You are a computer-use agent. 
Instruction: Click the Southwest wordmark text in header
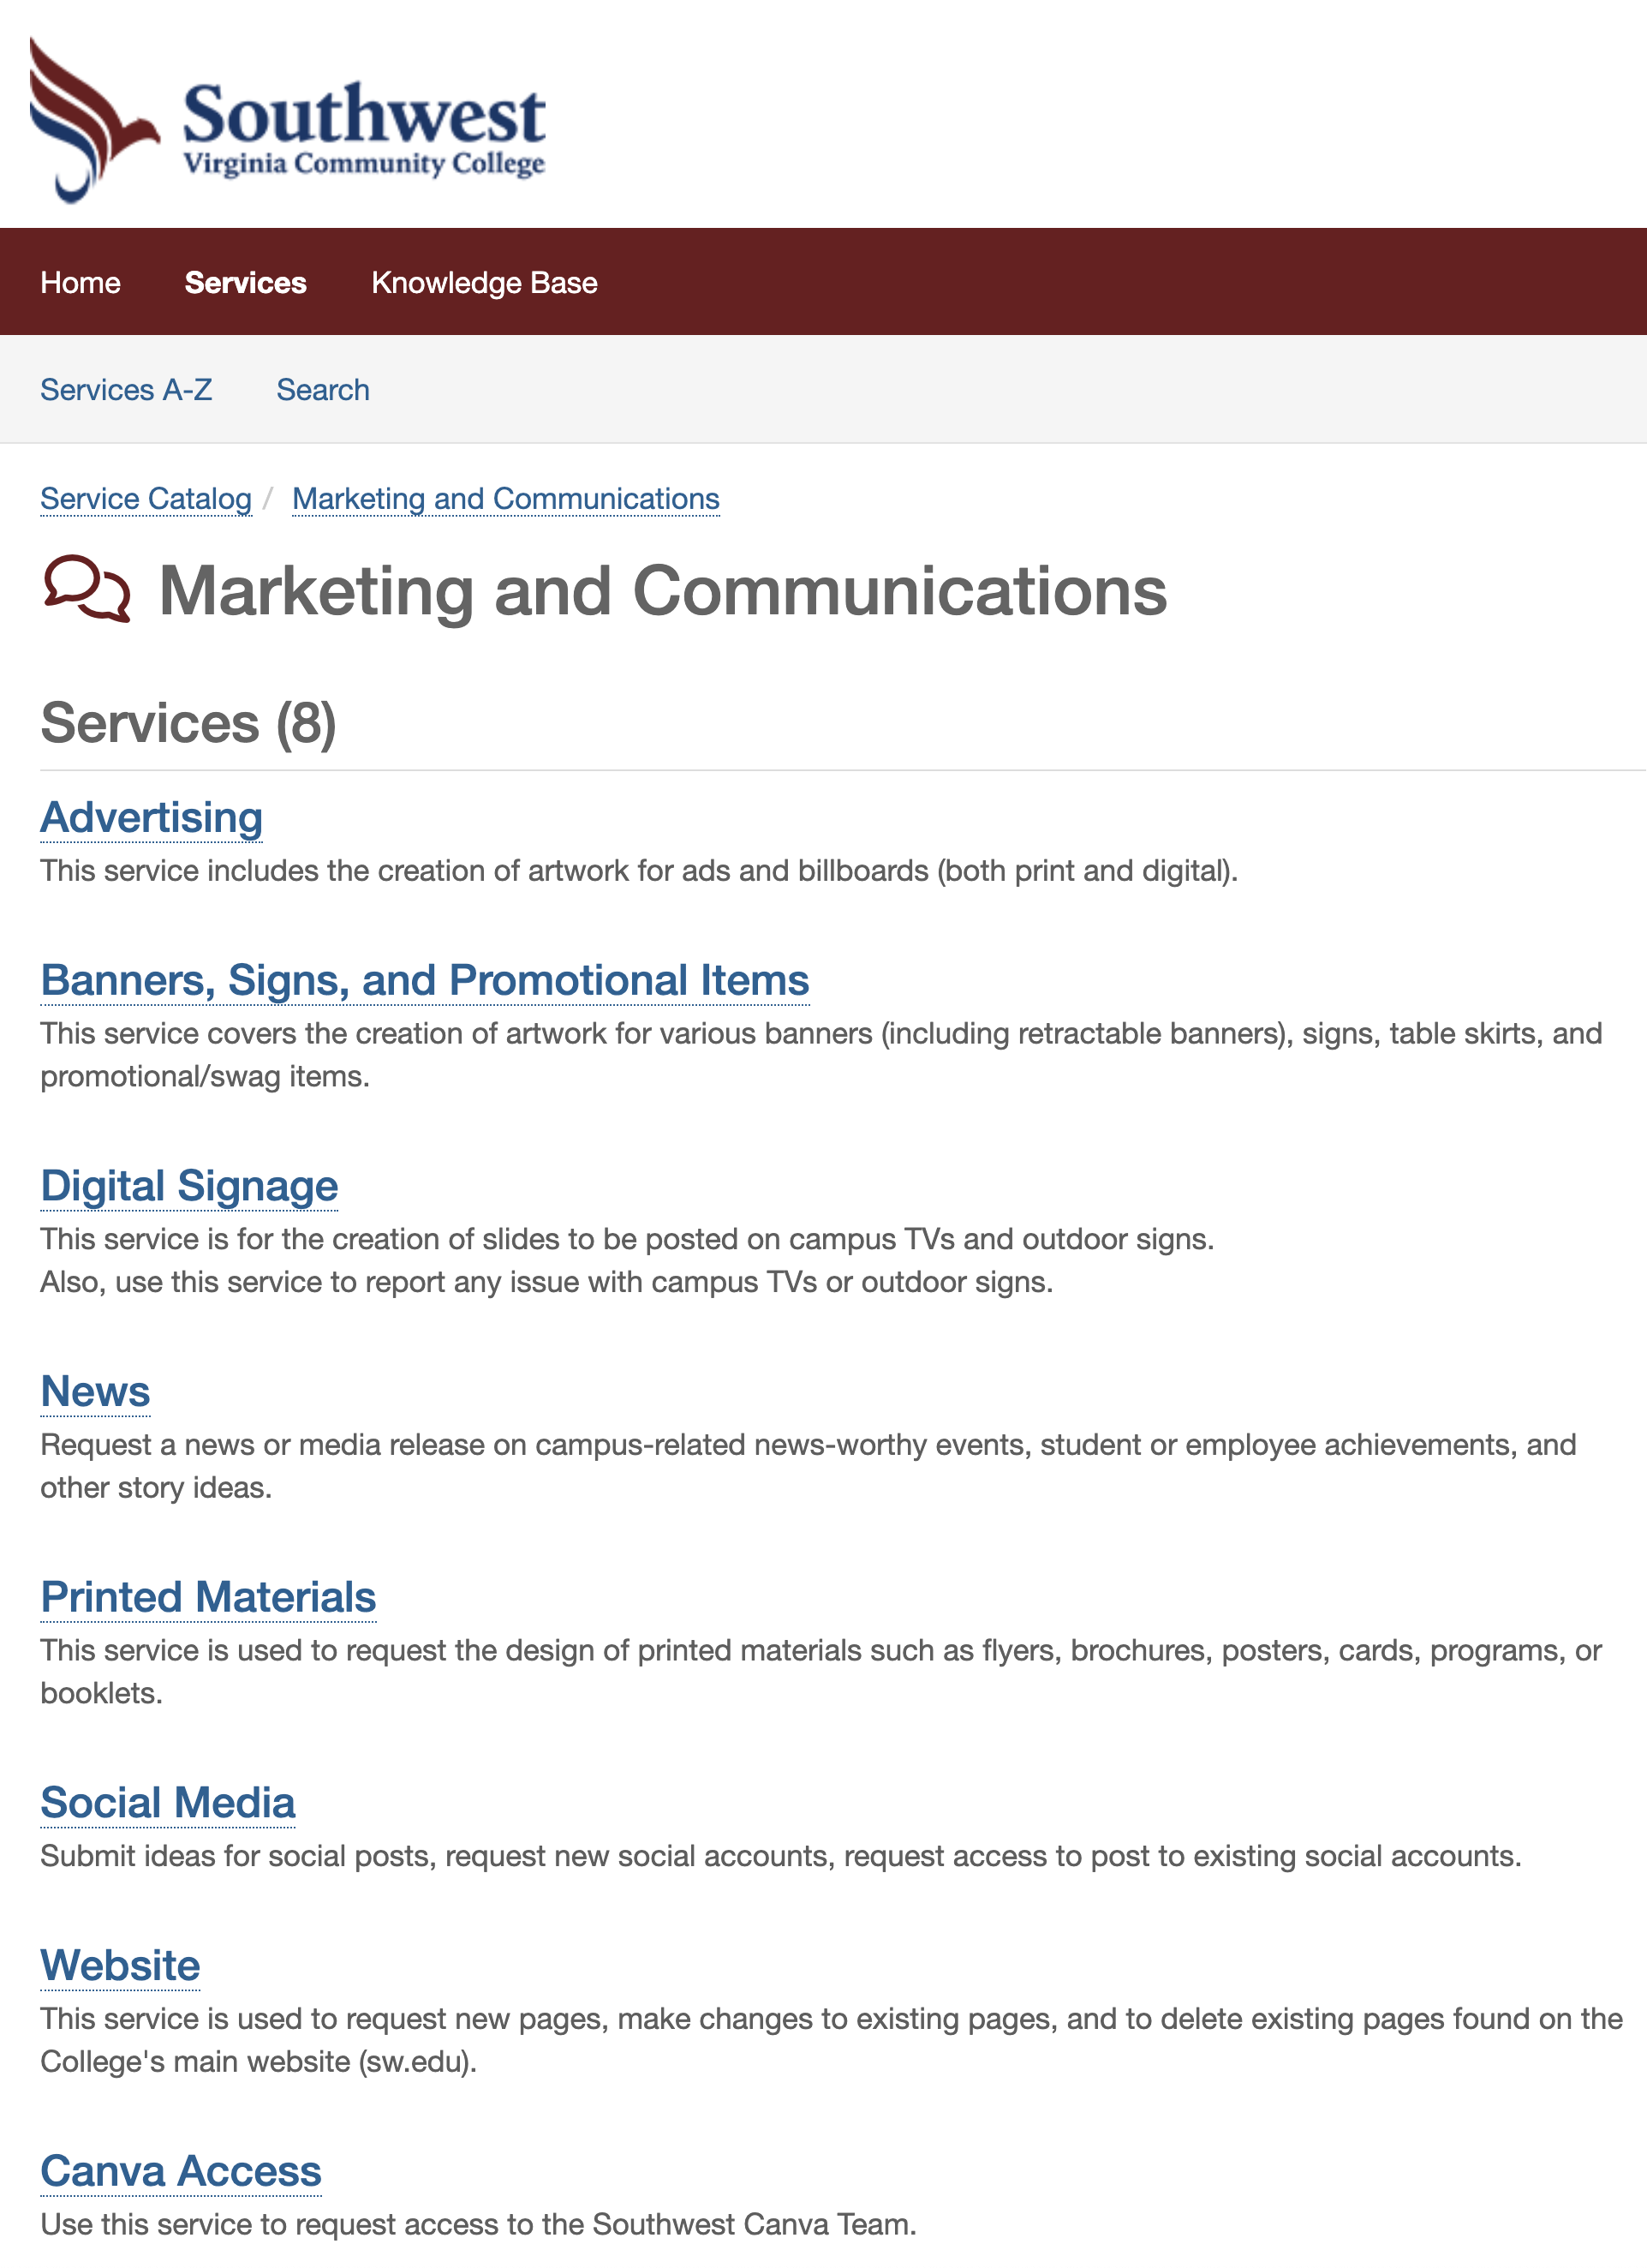364,115
